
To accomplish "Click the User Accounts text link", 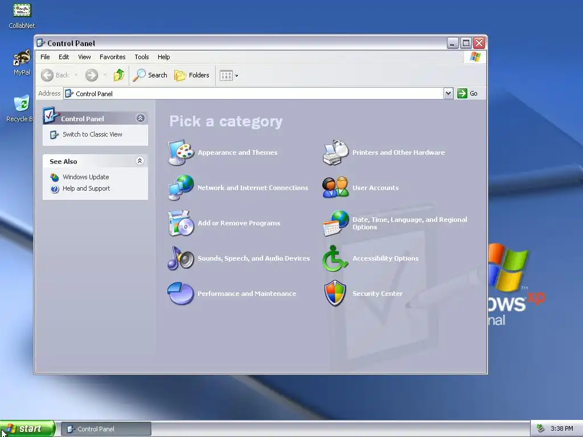I will coord(376,188).
